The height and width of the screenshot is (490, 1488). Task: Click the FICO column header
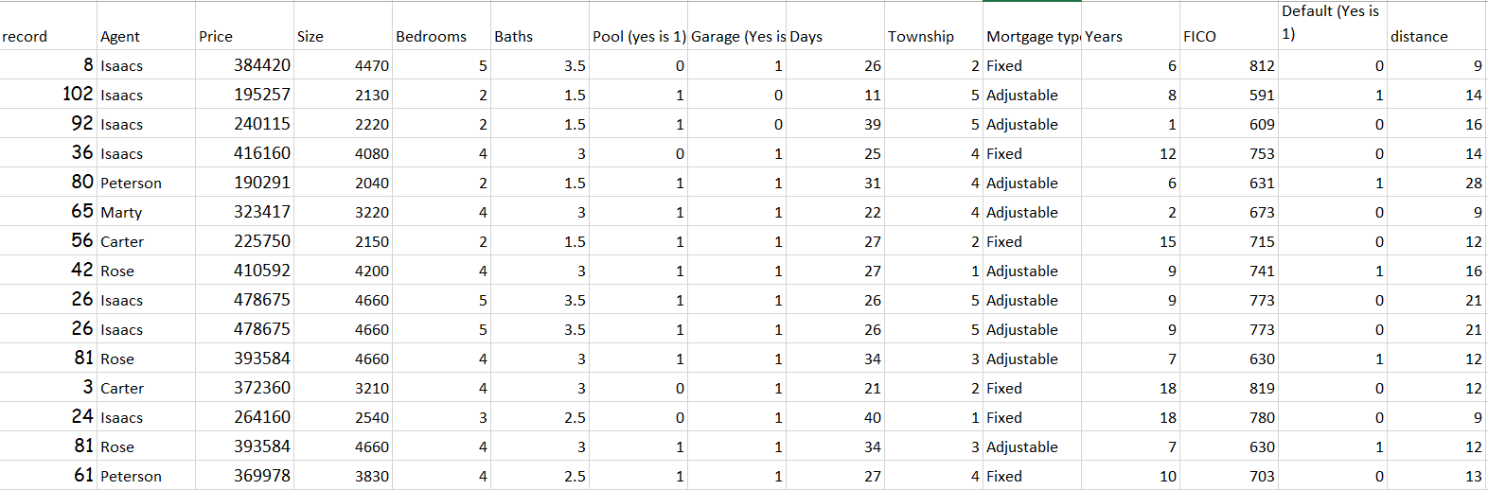coord(1229,26)
